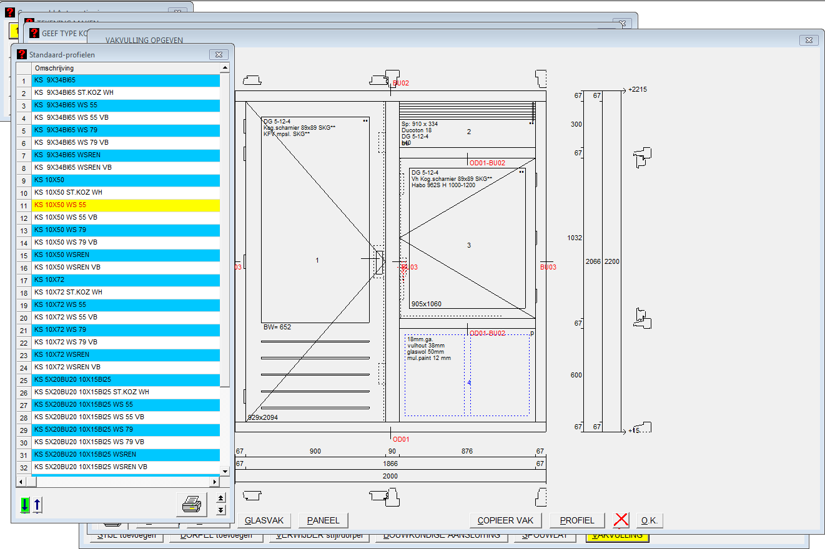Click the blue up arrow icon
825x549 pixels.
coord(37,505)
